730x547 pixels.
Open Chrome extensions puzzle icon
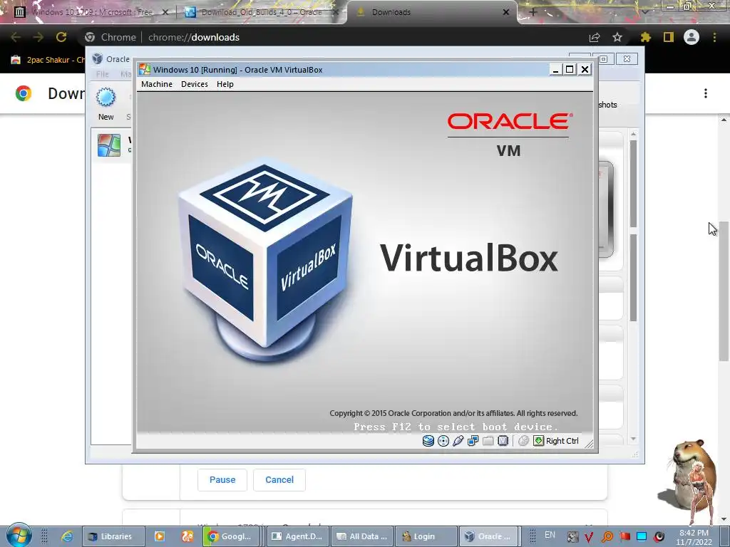click(x=645, y=37)
